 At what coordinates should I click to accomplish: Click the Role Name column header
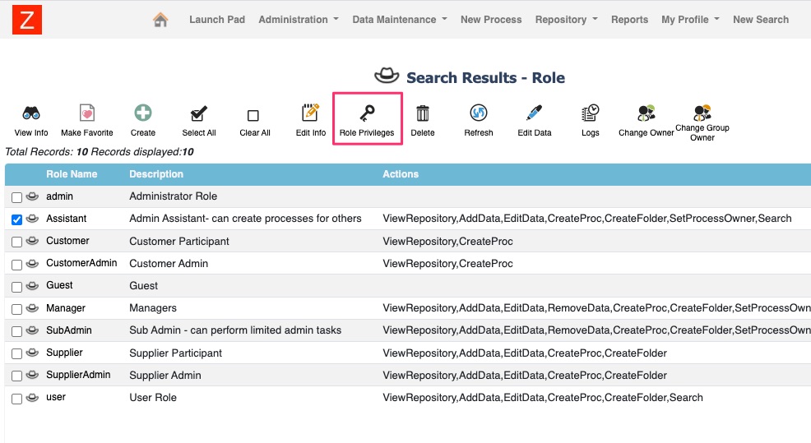tap(72, 174)
